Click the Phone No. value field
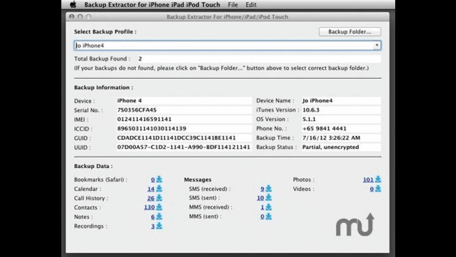 (341, 128)
